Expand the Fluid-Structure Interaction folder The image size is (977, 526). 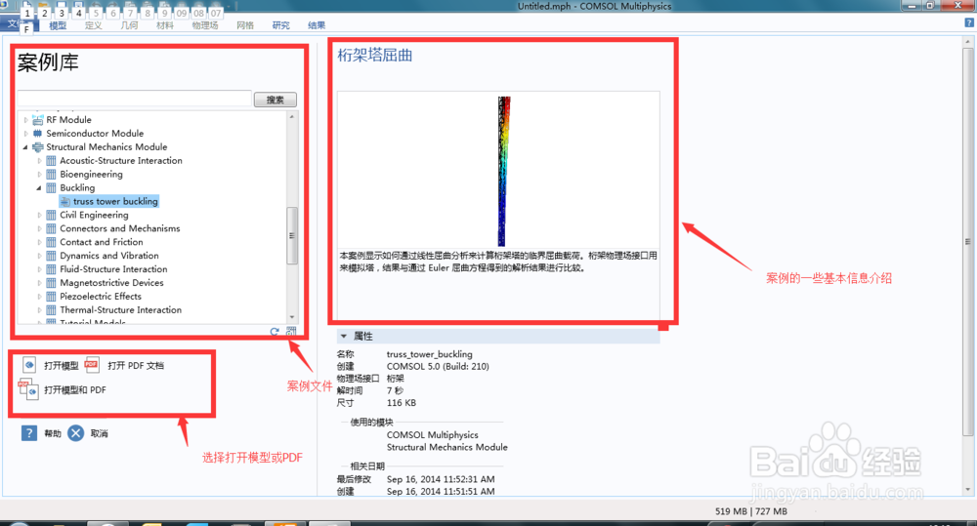tap(39, 269)
